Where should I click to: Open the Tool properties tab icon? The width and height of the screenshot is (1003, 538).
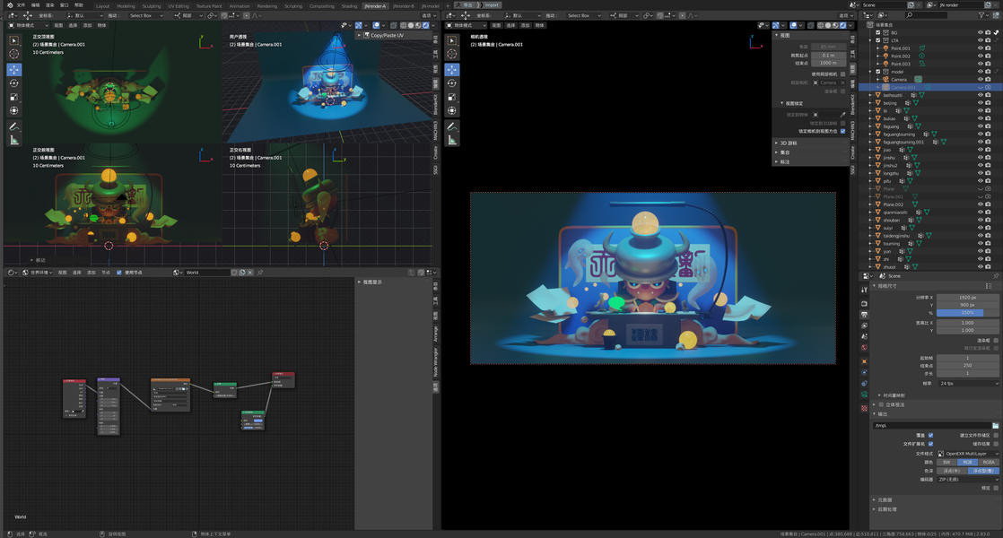pyautogui.click(x=864, y=291)
